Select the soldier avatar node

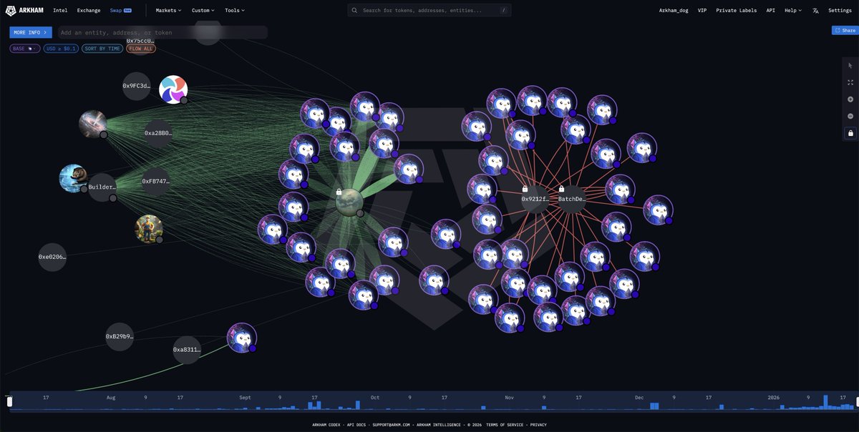pos(149,229)
